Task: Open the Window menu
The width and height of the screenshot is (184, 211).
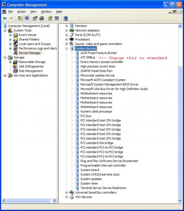Action: pos(46,12)
